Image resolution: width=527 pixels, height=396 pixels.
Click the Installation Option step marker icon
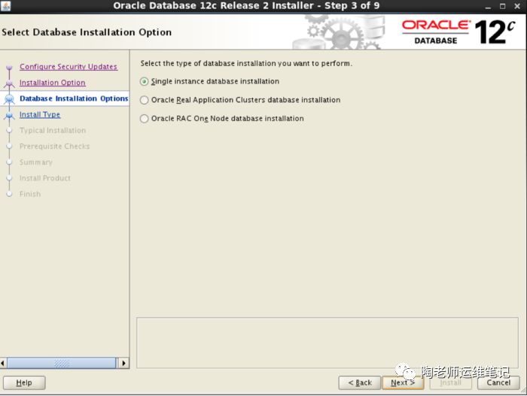[9, 83]
